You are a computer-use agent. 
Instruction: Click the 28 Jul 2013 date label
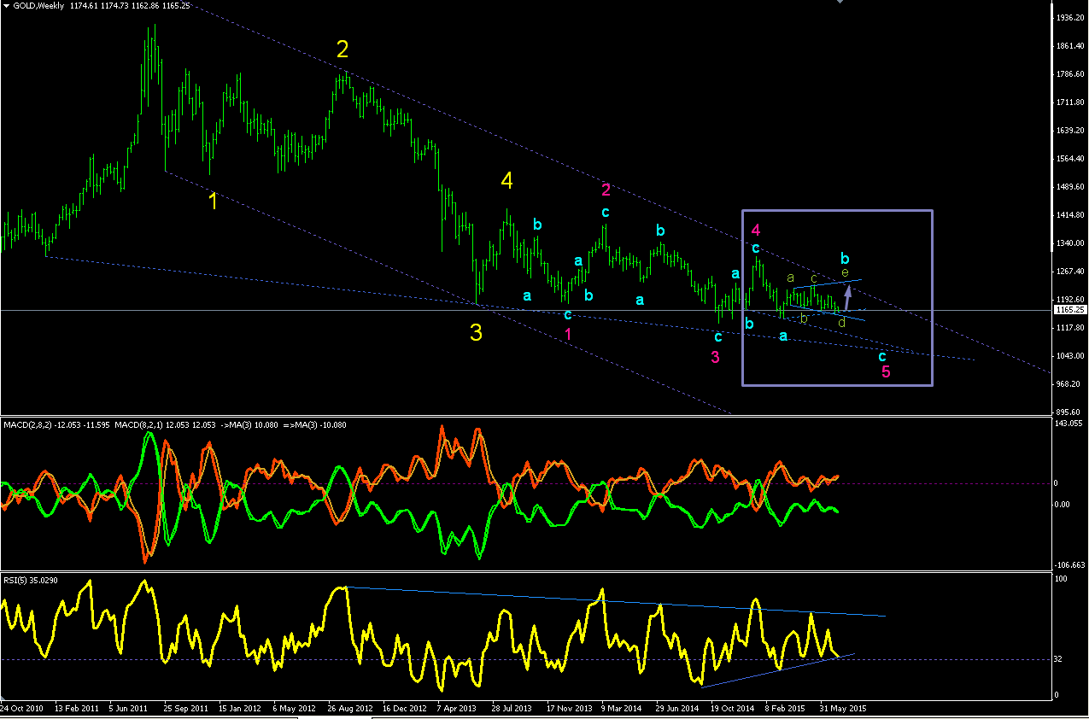[512, 708]
